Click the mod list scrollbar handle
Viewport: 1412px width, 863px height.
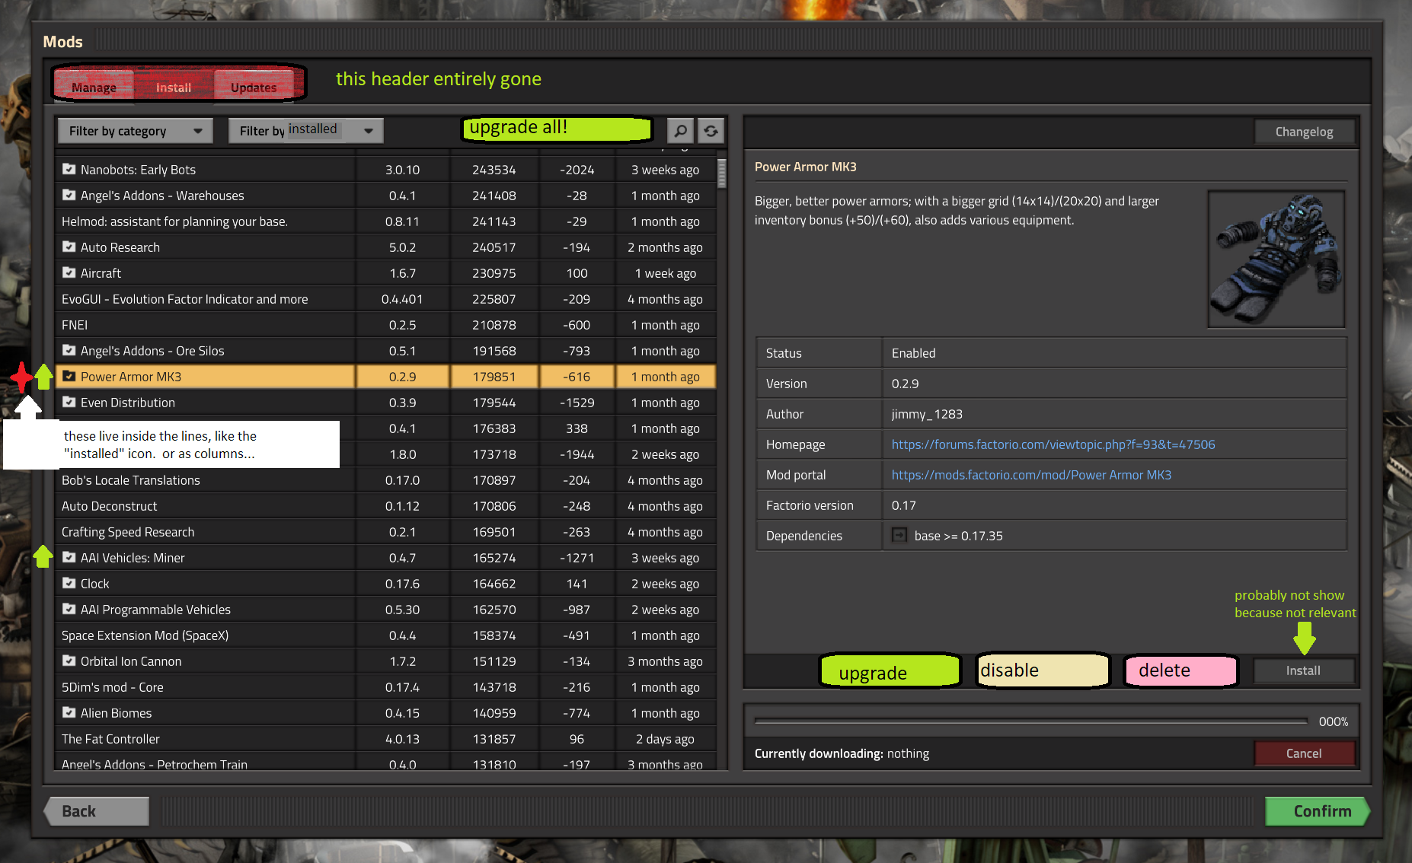pos(722,173)
